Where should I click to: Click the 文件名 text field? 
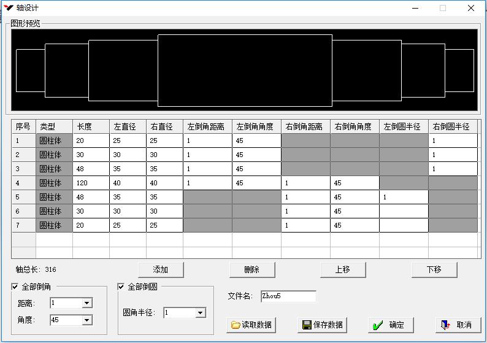(288, 296)
